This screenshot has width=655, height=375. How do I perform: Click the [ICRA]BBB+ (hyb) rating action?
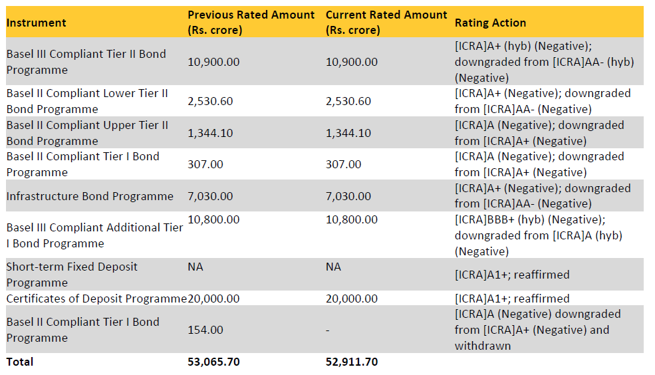[x=539, y=235]
